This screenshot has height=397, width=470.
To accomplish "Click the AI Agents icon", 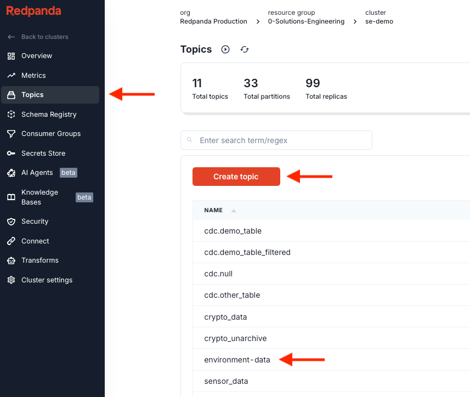I will pyautogui.click(x=11, y=173).
